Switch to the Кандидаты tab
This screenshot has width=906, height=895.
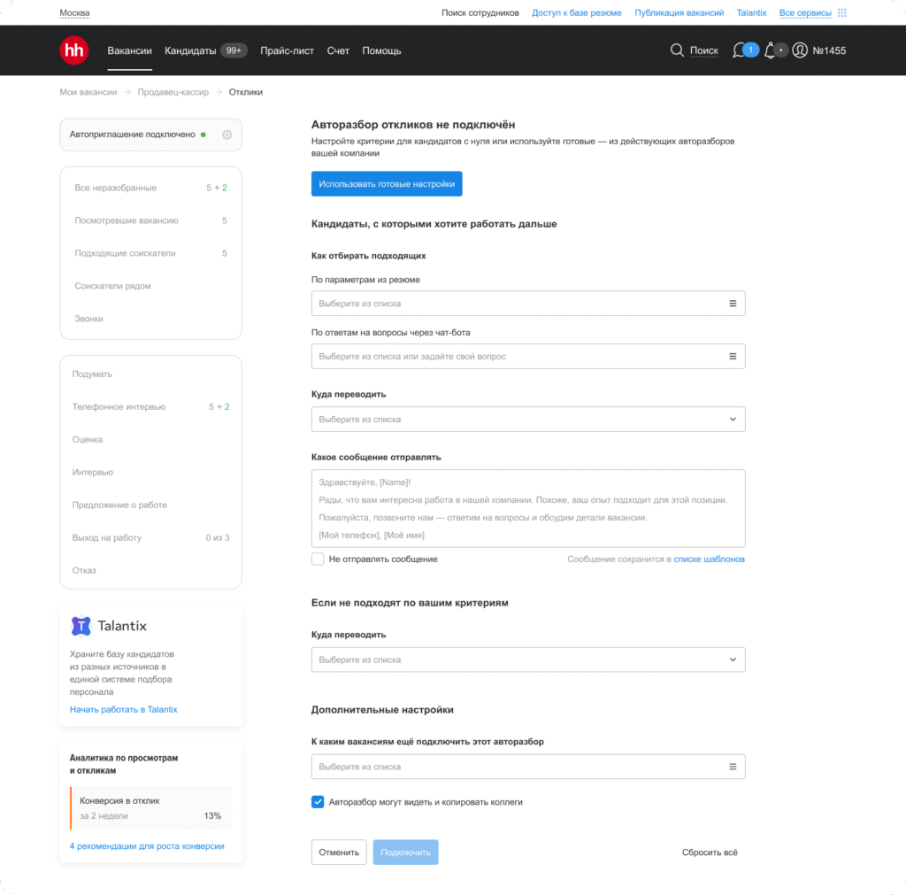click(x=189, y=50)
